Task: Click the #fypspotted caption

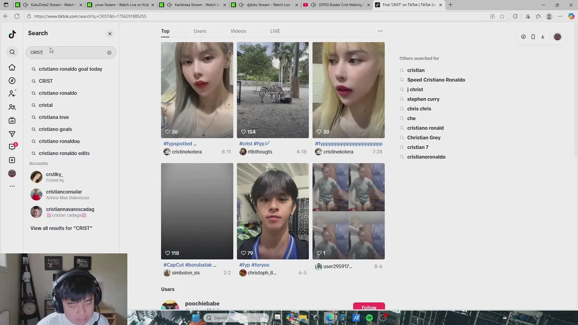Action: 180,144
